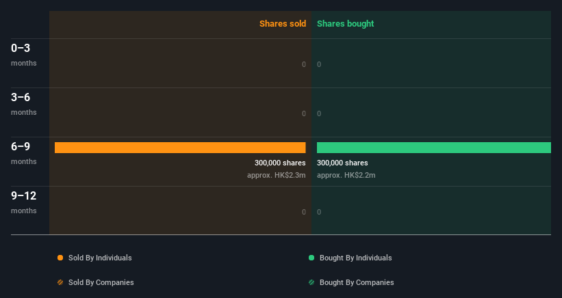The height and width of the screenshot is (298, 562).
Task: Toggle the Bought By Individuals legend label
Action: (x=355, y=258)
